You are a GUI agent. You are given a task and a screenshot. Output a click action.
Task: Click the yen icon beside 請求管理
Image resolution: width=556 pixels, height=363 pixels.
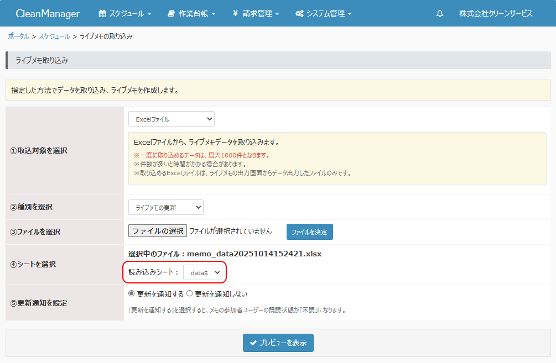click(x=235, y=13)
